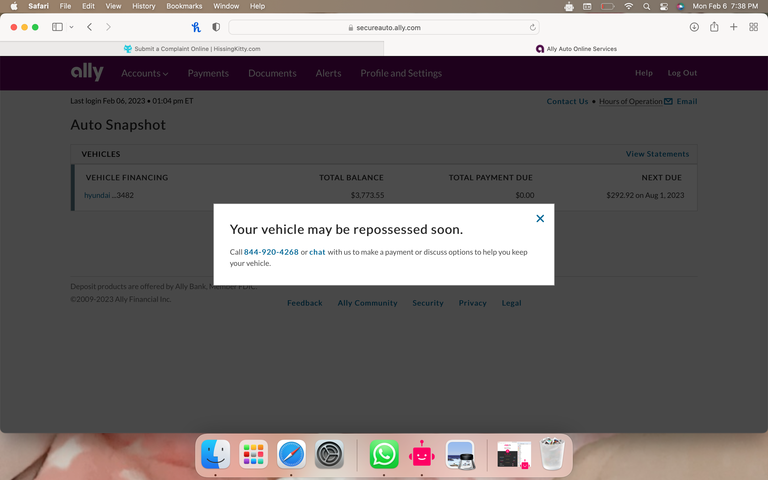This screenshot has height=480, width=768.
Task: Click the 844-920-4268 phone link
Action: 271,252
